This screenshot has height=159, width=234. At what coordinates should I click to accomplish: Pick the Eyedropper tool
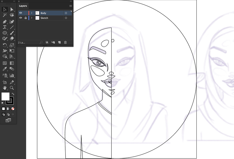5,69
